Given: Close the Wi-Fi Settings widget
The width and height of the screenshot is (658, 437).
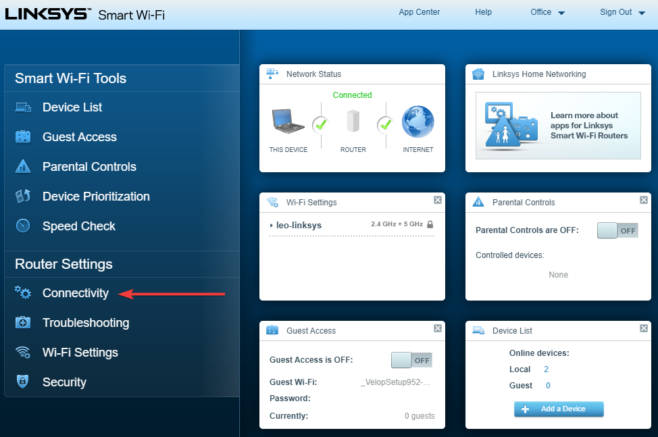Looking at the screenshot, I should pos(438,200).
